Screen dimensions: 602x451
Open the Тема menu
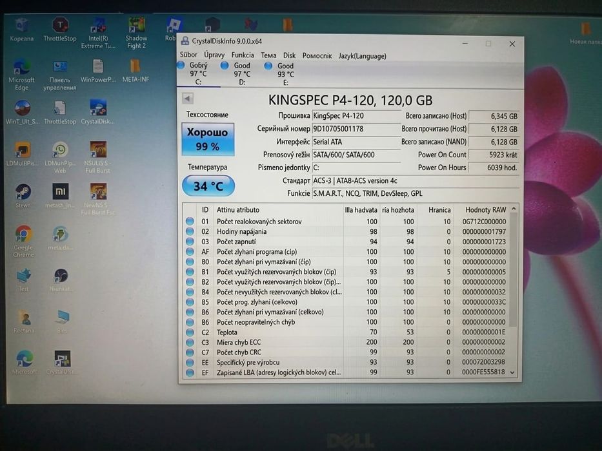point(268,55)
